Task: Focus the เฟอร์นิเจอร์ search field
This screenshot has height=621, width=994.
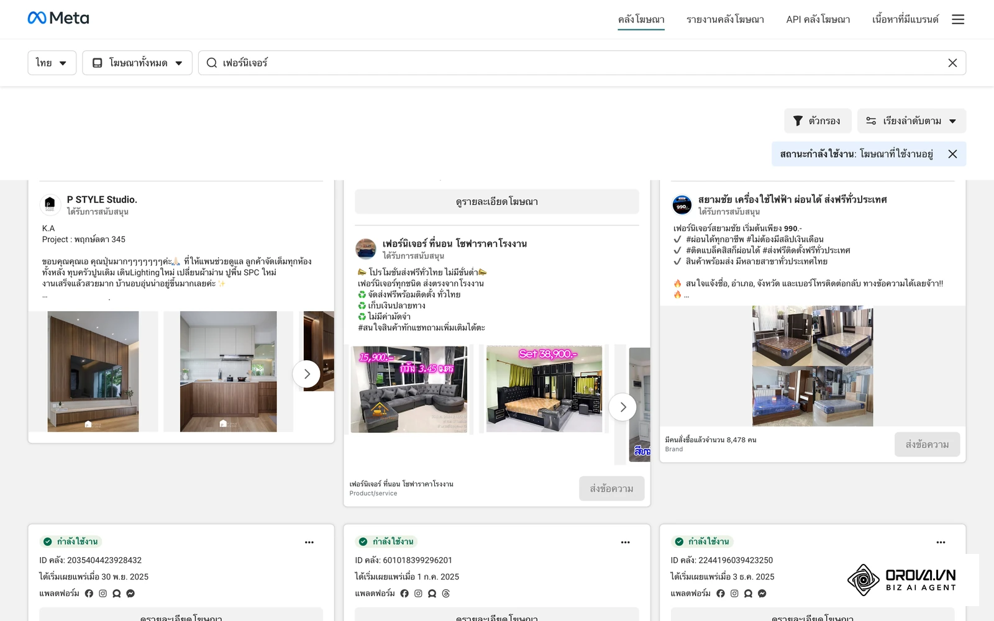Action: pos(582,63)
